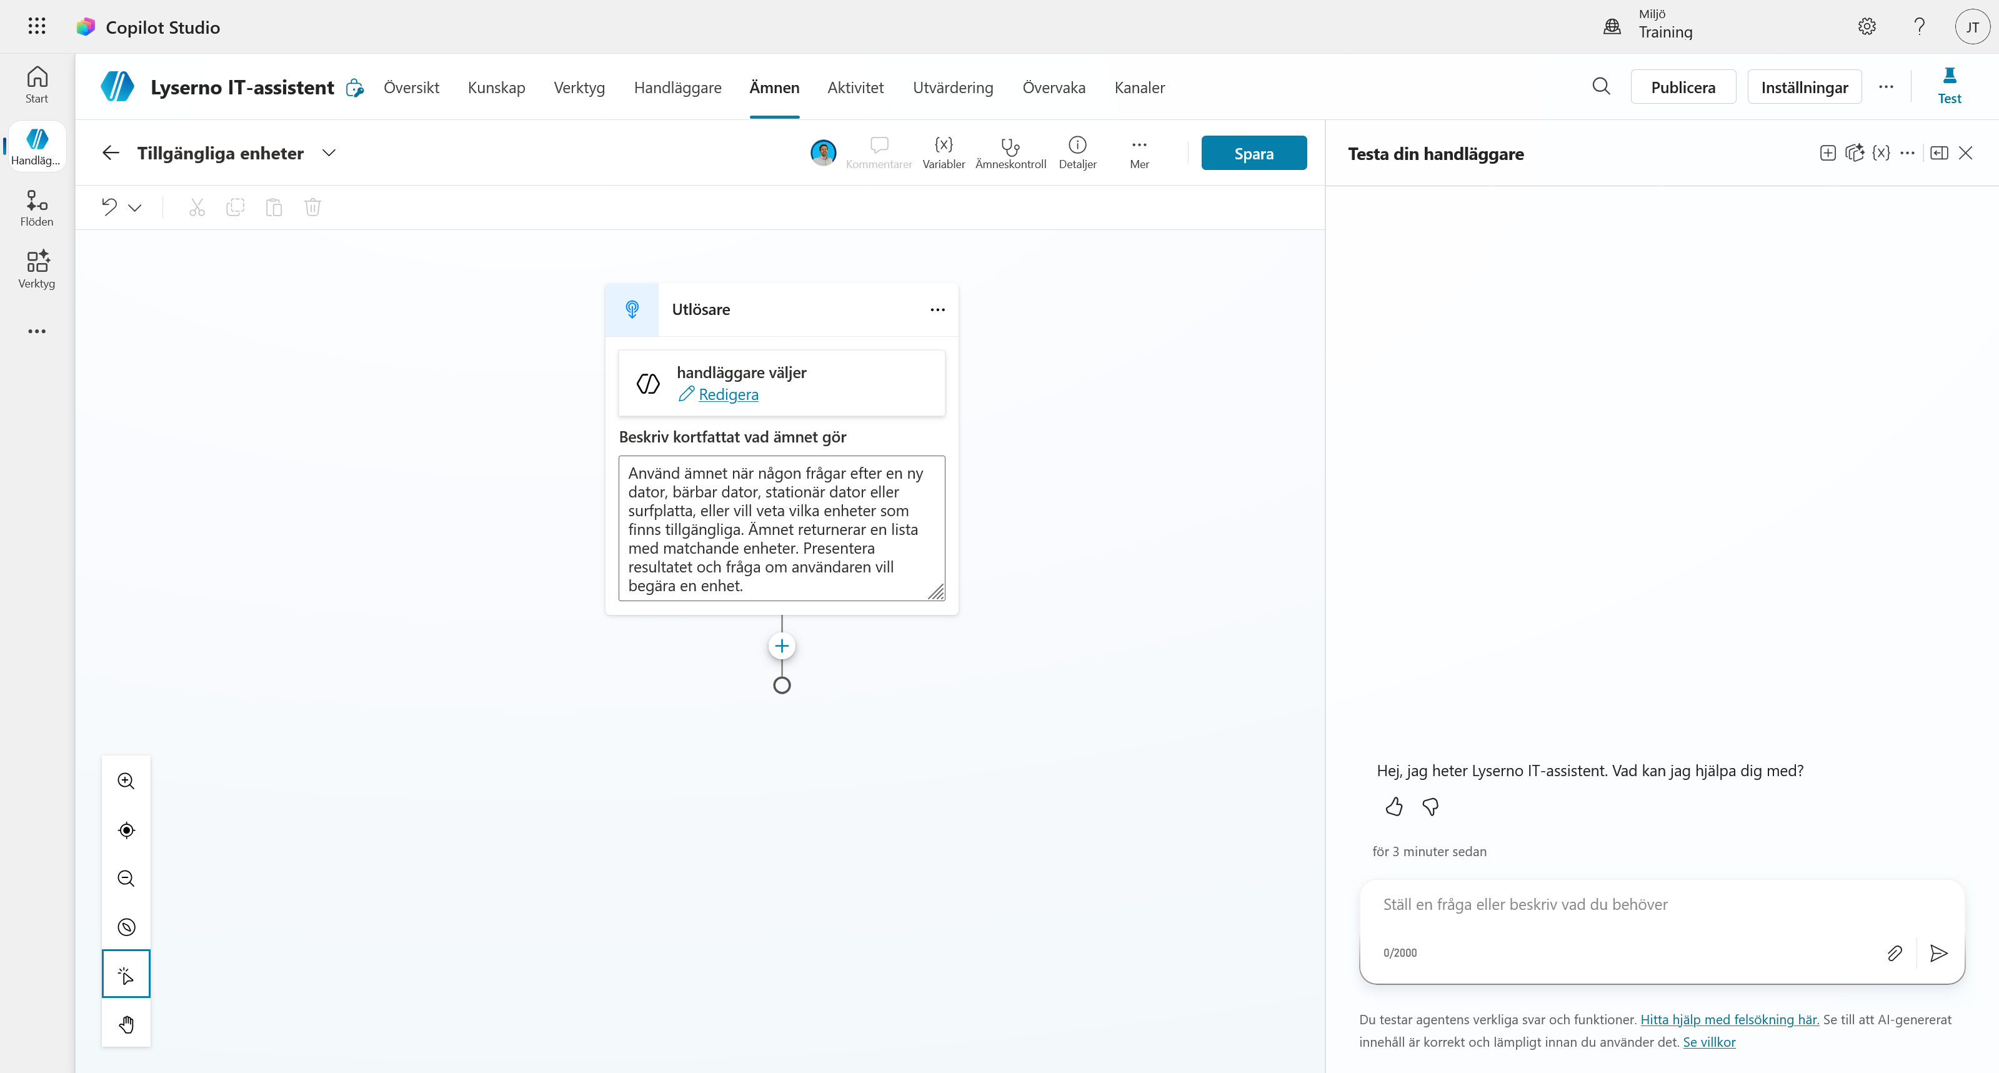The image size is (1999, 1073).
Task: Click the plus to add a node
Action: coord(782,646)
